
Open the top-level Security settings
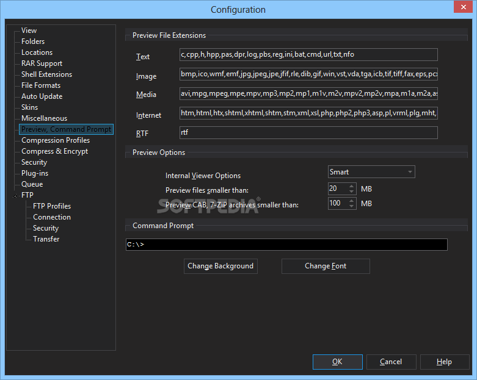[x=34, y=162]
